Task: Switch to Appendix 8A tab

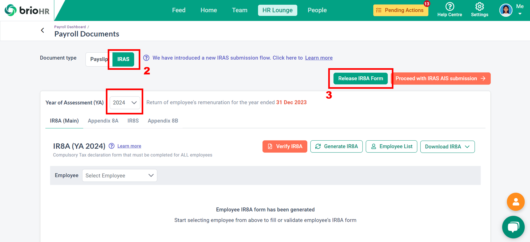Action: pos(103,121)
